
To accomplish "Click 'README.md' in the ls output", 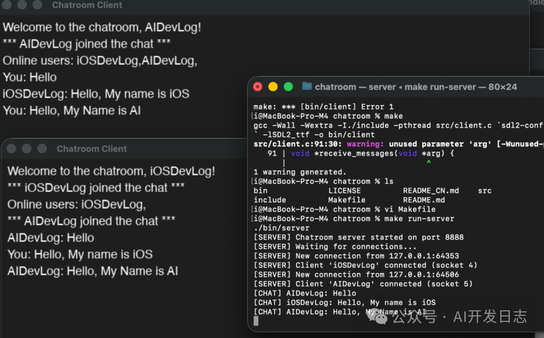I will coord(424,200).
